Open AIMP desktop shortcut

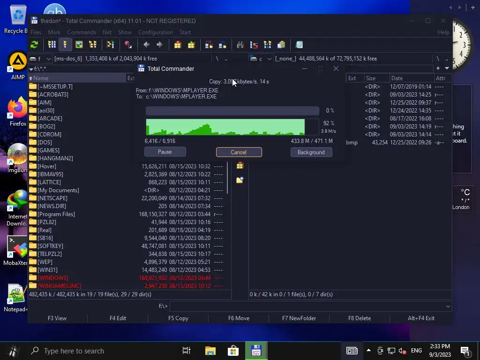click(17, 66)
